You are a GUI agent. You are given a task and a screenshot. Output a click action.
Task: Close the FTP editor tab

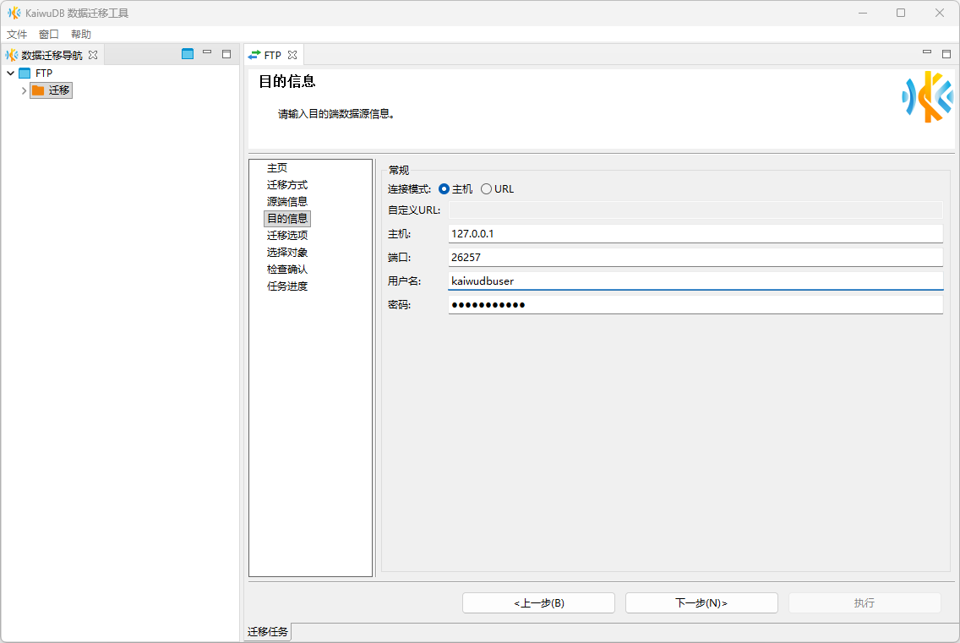[292, 55]
